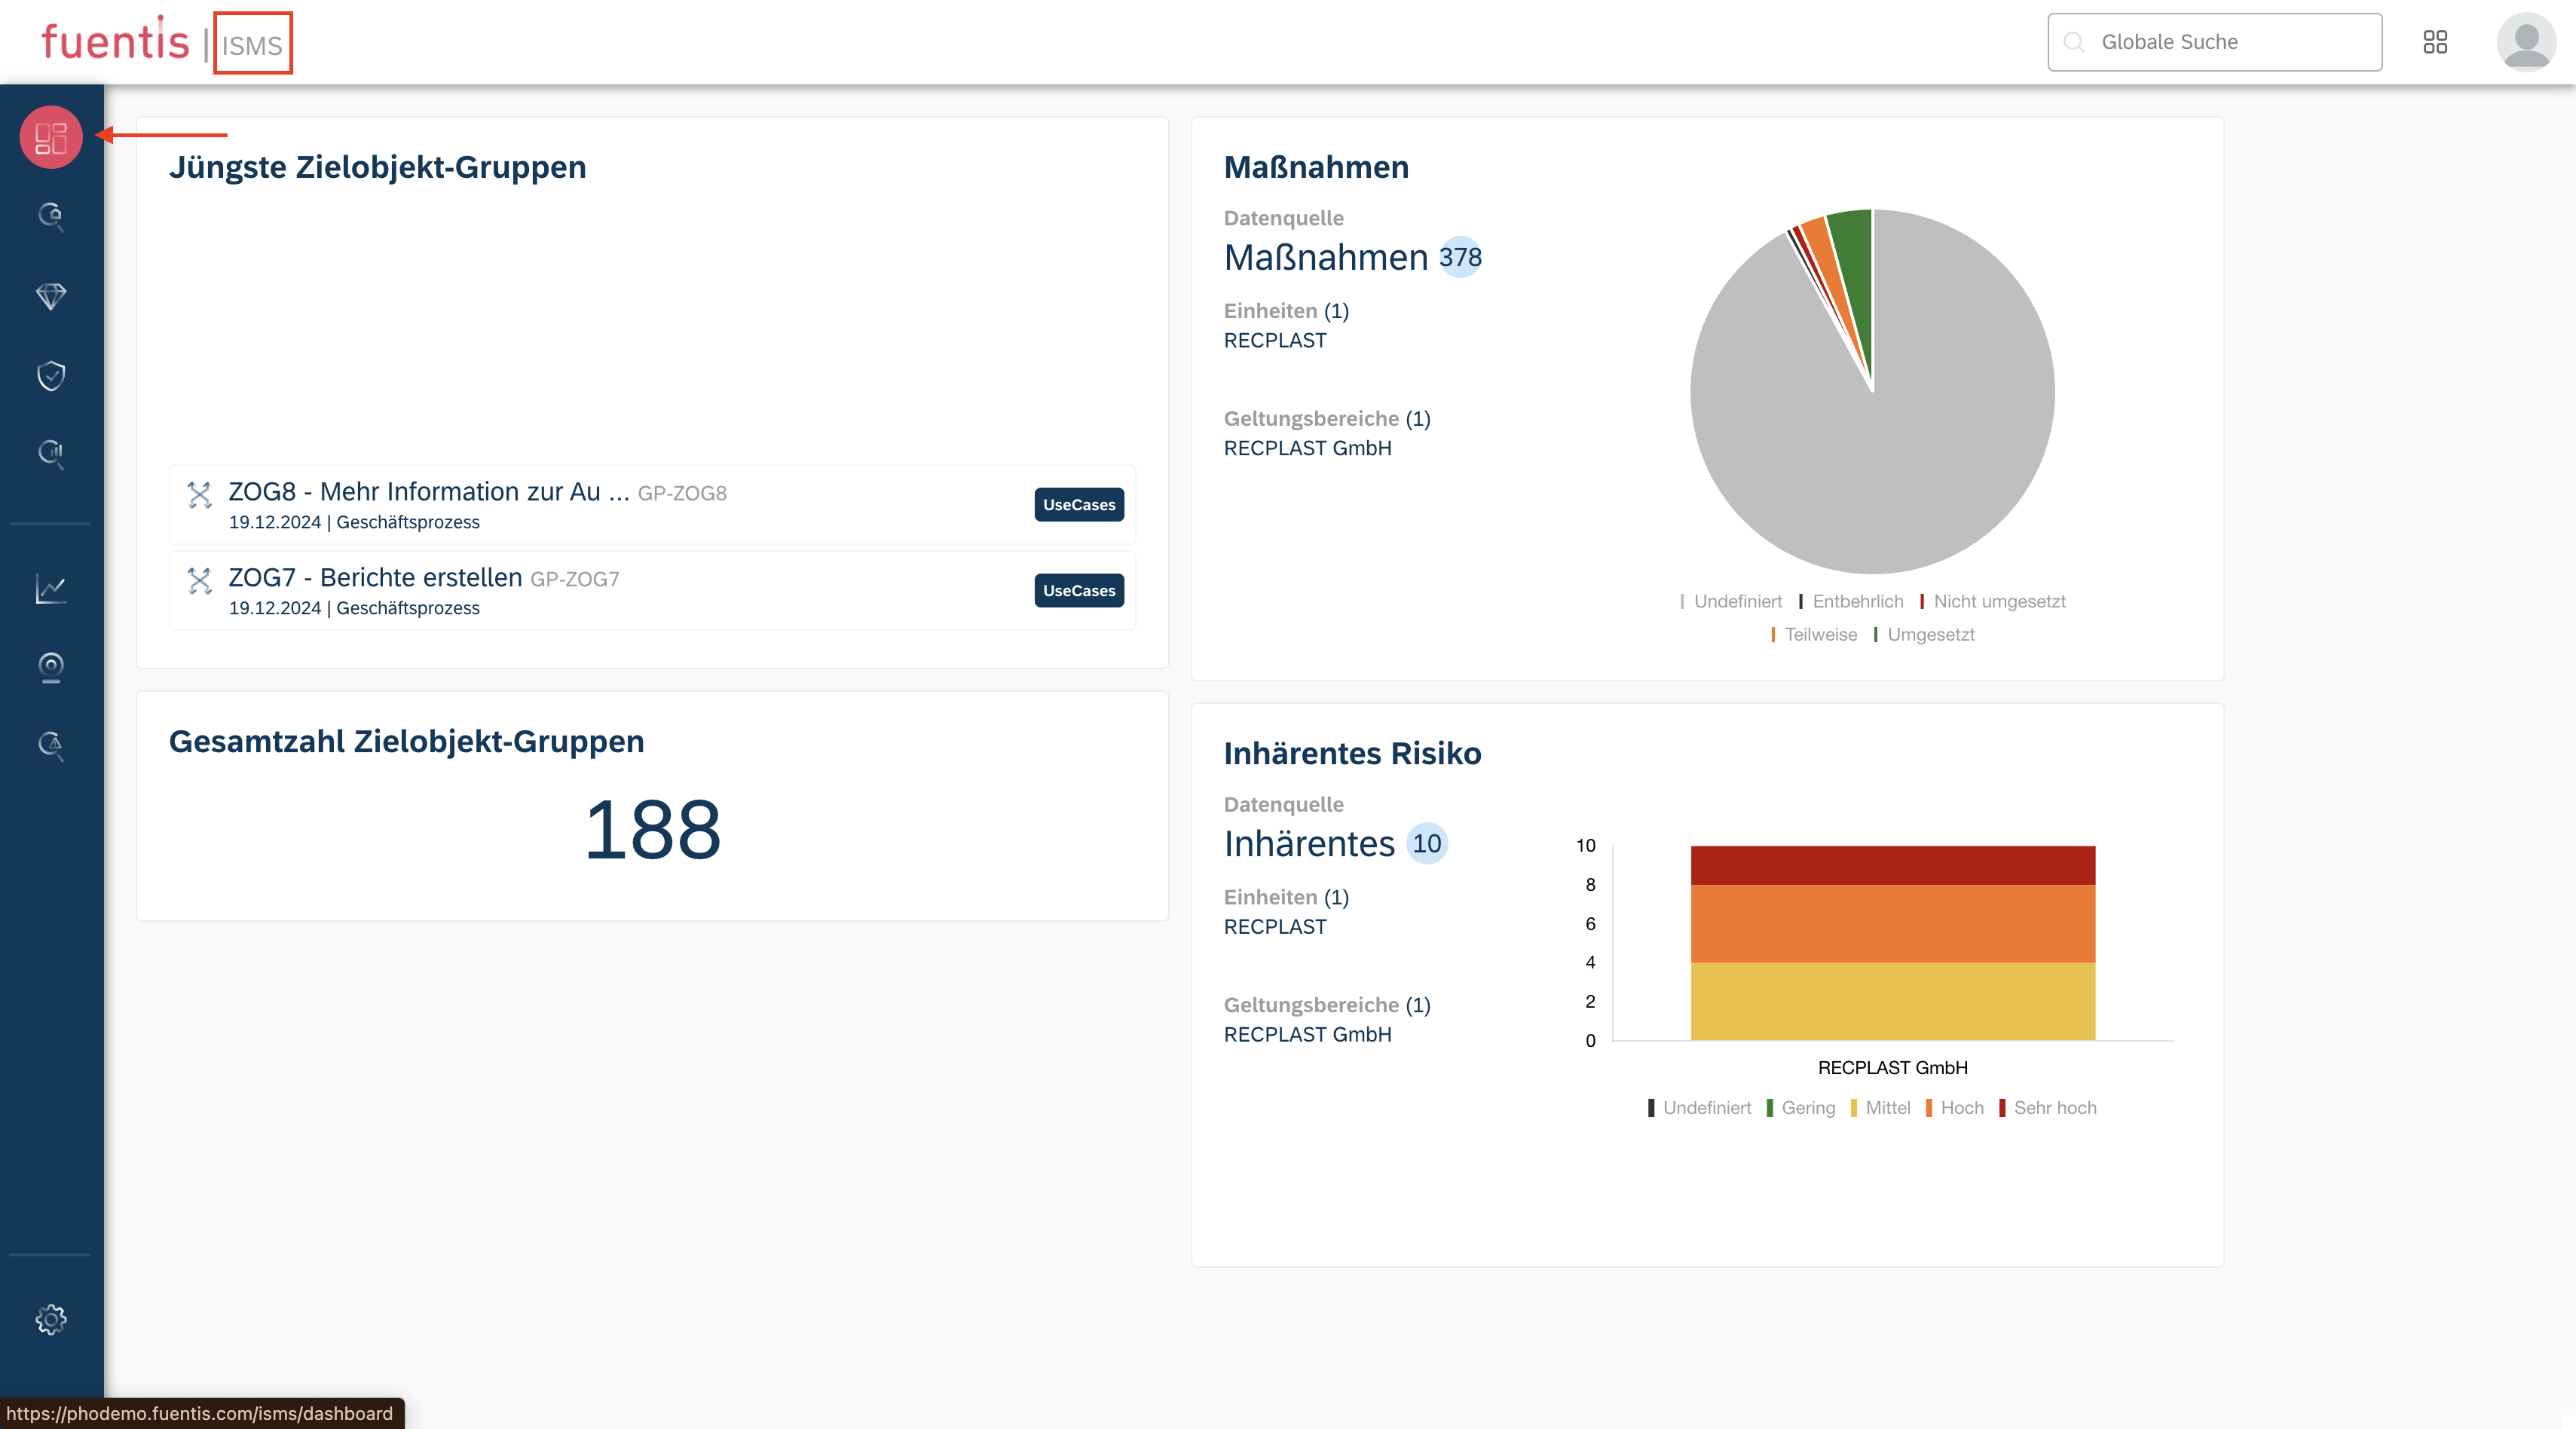
Task: Open the user avatar profile menu
Action: pyautogui.click(x=2526, y=42)
